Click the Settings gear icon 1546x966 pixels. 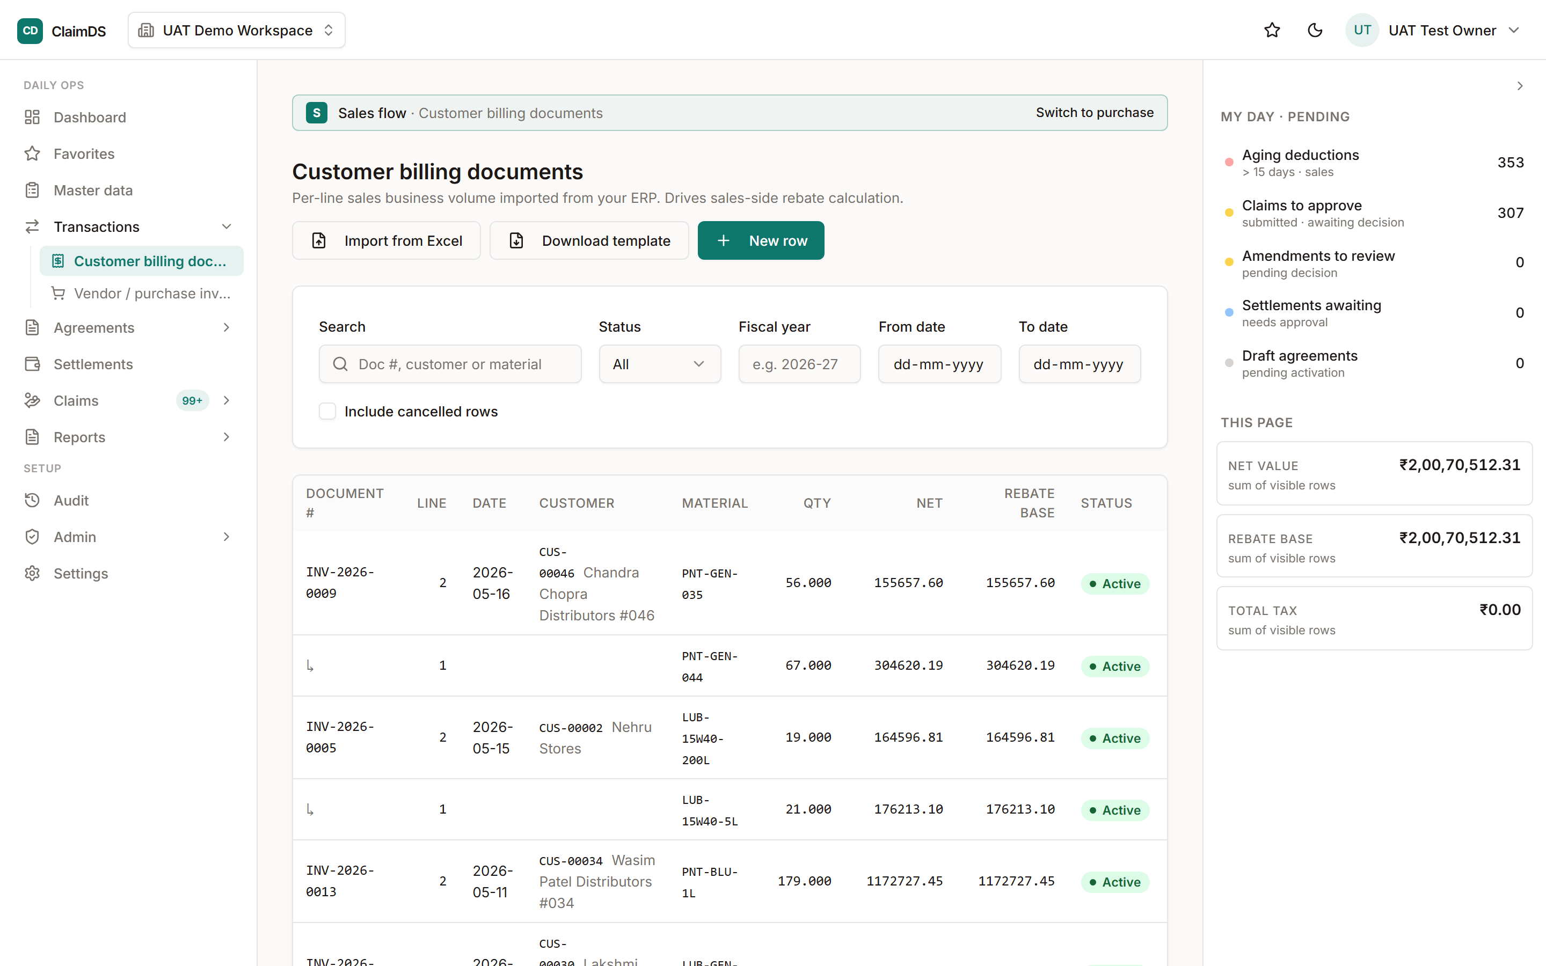point(32,573)
